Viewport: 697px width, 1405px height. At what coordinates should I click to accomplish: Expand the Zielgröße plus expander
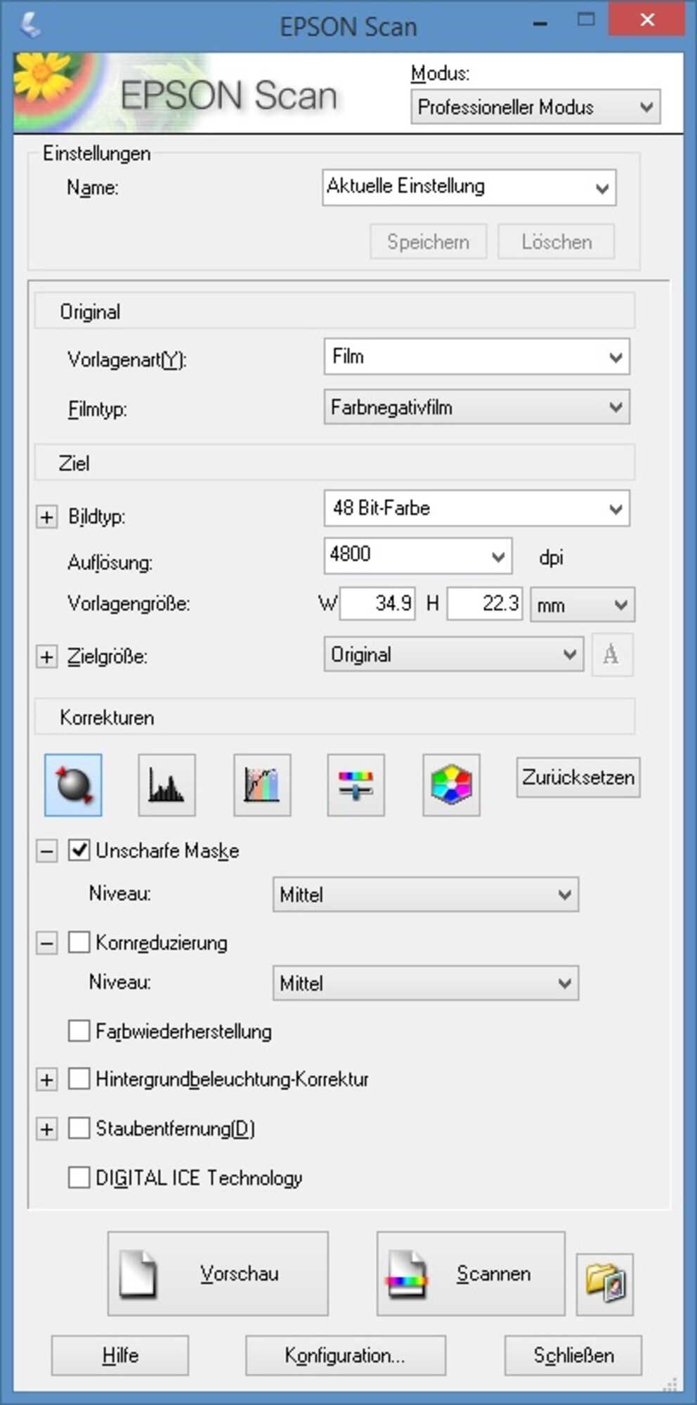tap(46, 657)
